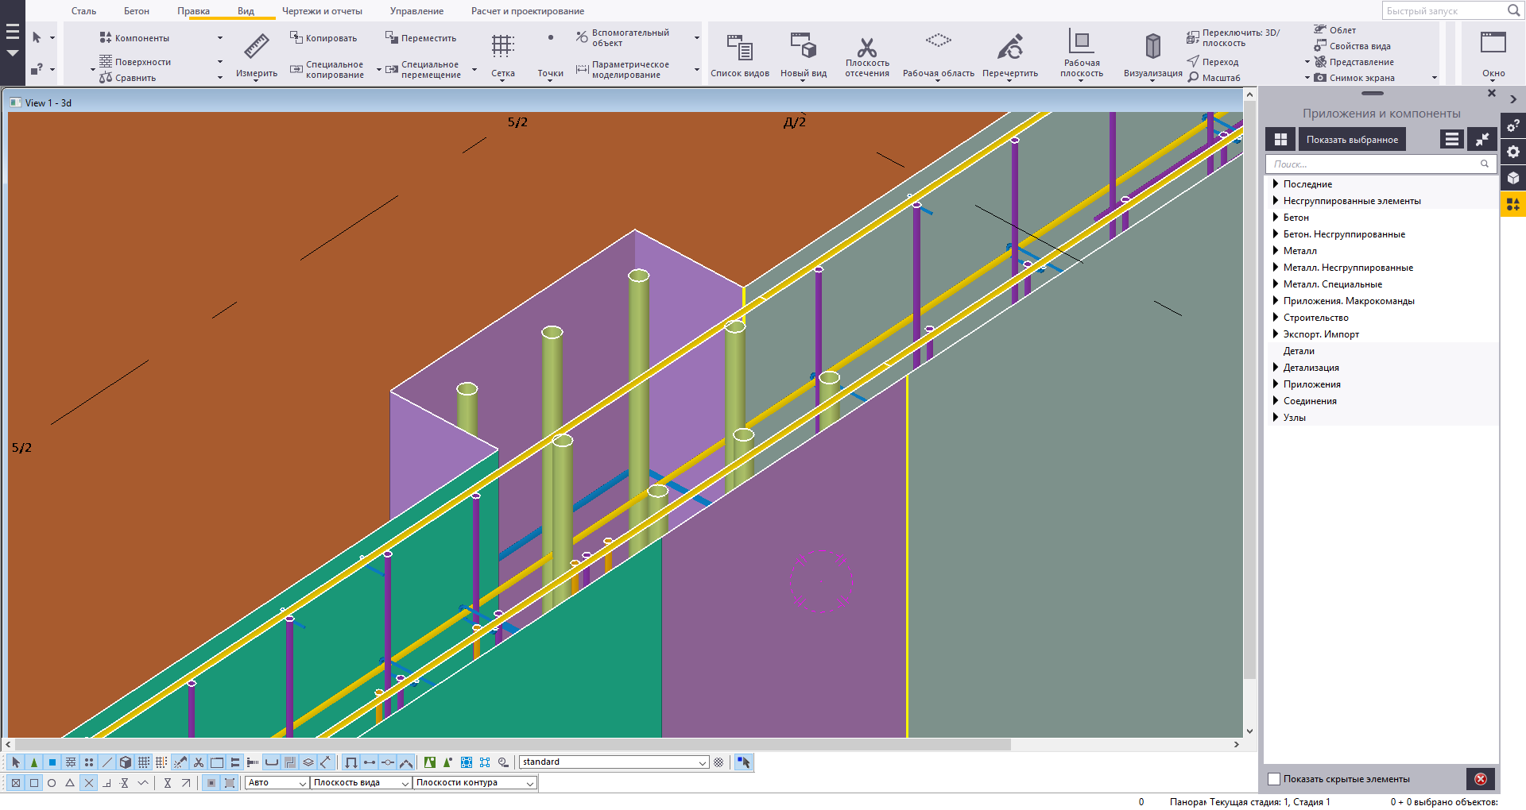This screenshot has width=1526, height=810.
Task: Switch to the 'Сталь' ribbon tab
Action: (83, 11)
